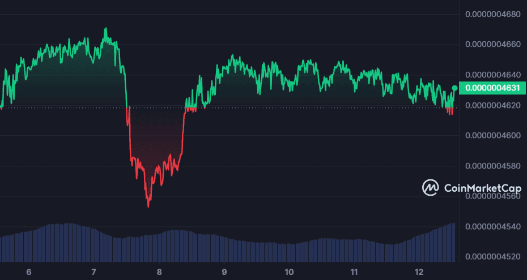Click the 0.0000004520 y-axis price label

pyautogui.click(x=492, y=257)
